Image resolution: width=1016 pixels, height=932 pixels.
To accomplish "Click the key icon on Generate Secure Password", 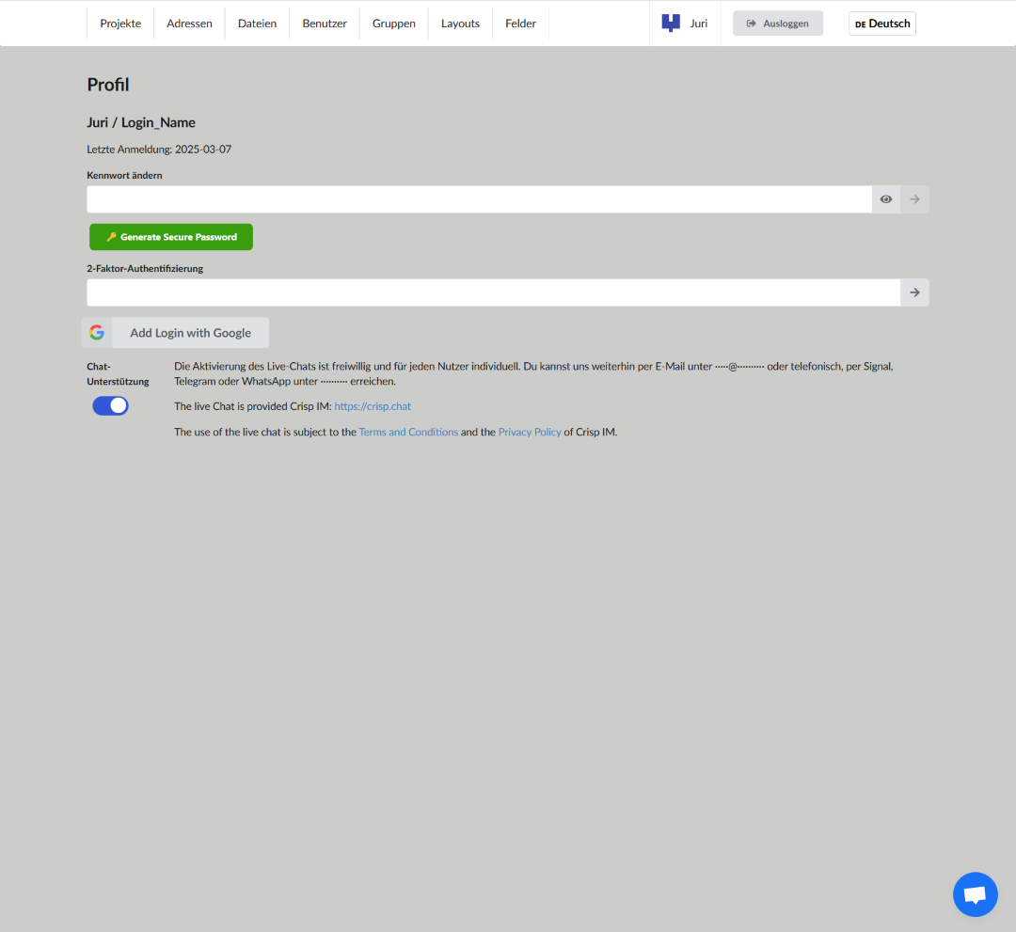I will [x=111, y=236].
